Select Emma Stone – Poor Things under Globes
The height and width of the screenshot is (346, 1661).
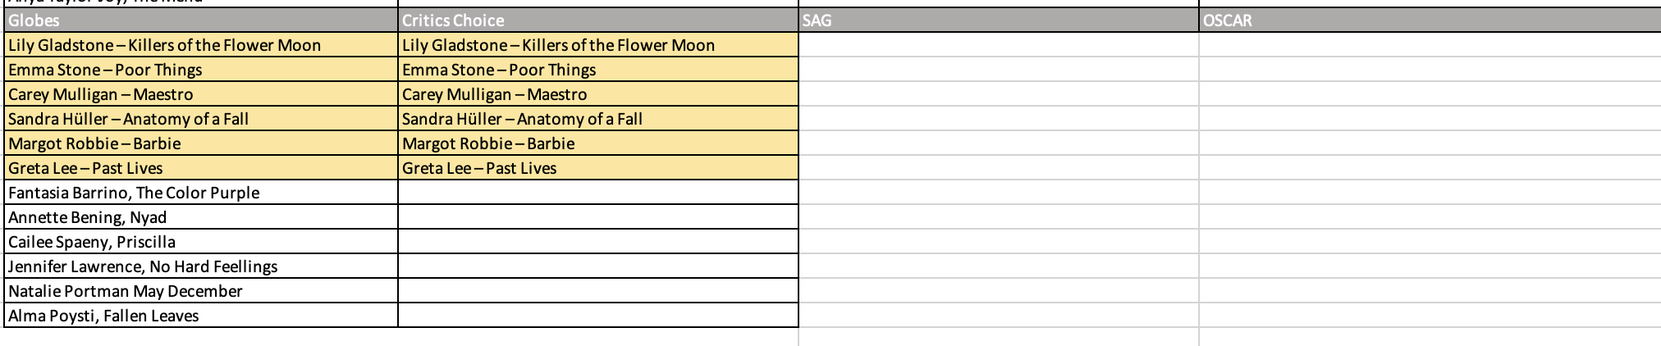point(200,70)
